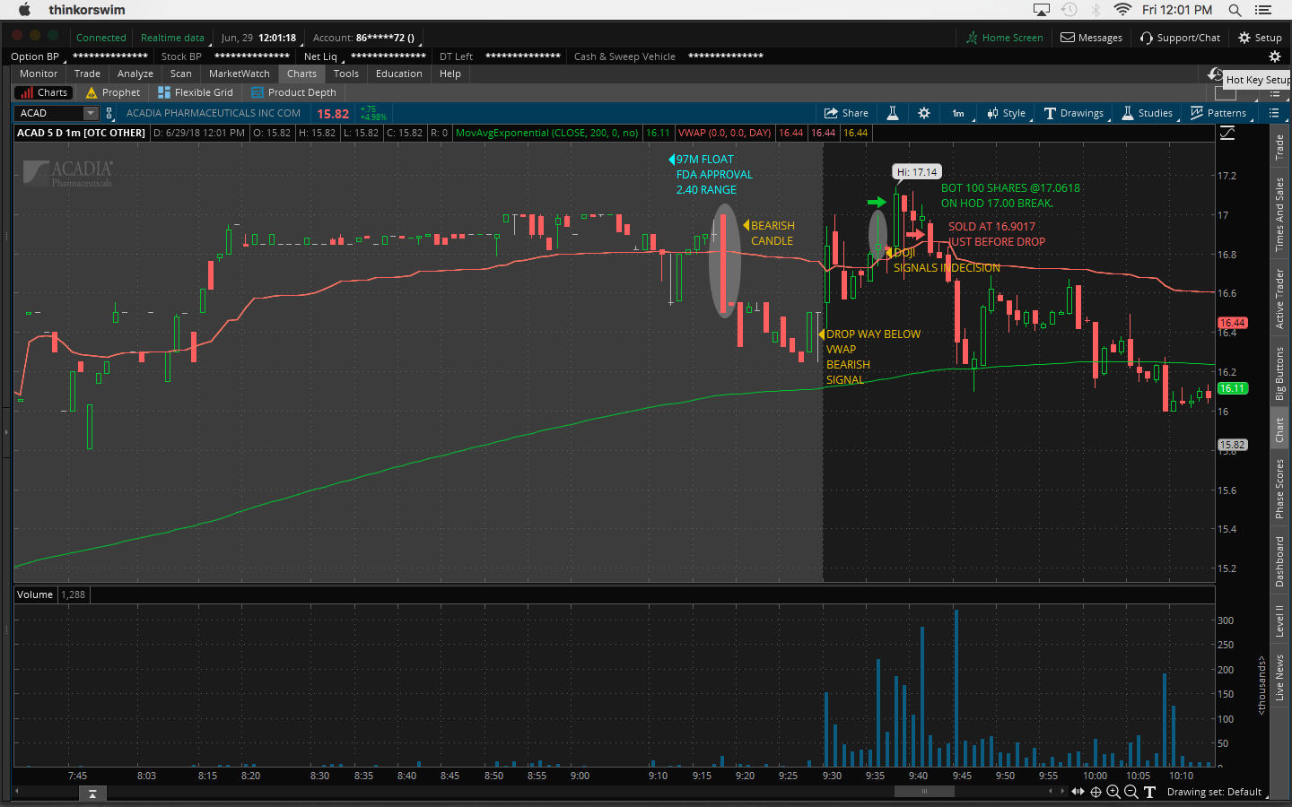Image resolution: width=1292 pixels, height=807 pixels.
Task: Open Messages envelope
Action: point(1091,38)
